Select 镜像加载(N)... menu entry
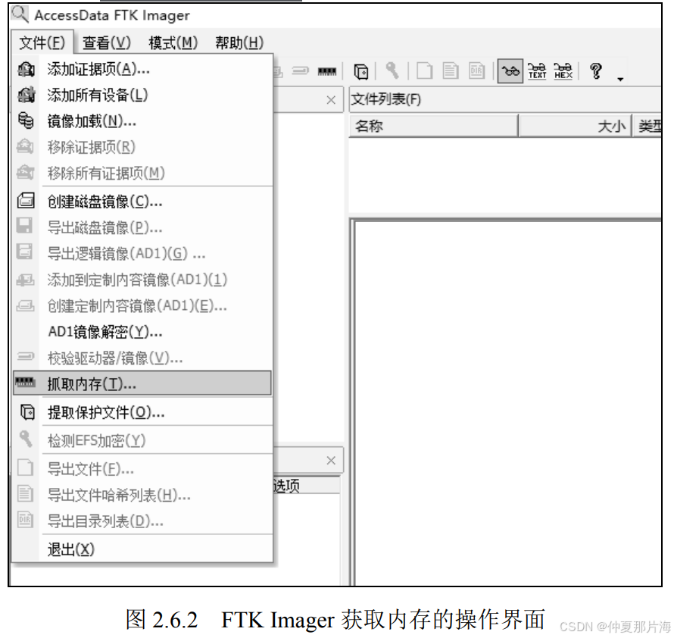The image size is (674, 638). [x=142, y=121]
